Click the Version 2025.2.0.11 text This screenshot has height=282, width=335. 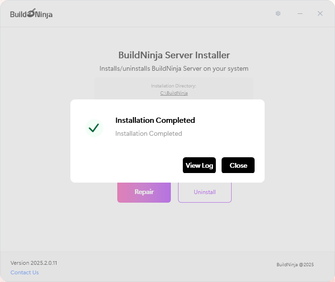coord(34,263)
